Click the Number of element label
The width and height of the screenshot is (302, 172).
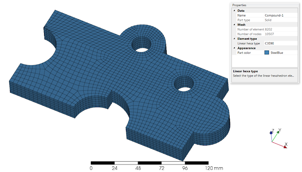(x=250, y=29)
